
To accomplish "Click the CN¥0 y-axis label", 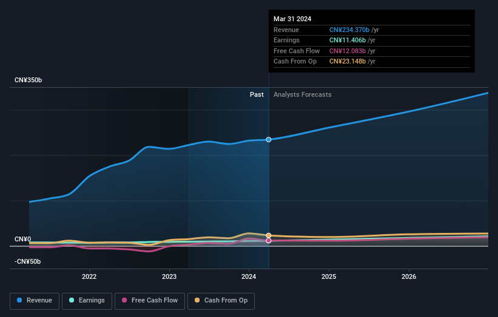I will [x=23, y=239].
